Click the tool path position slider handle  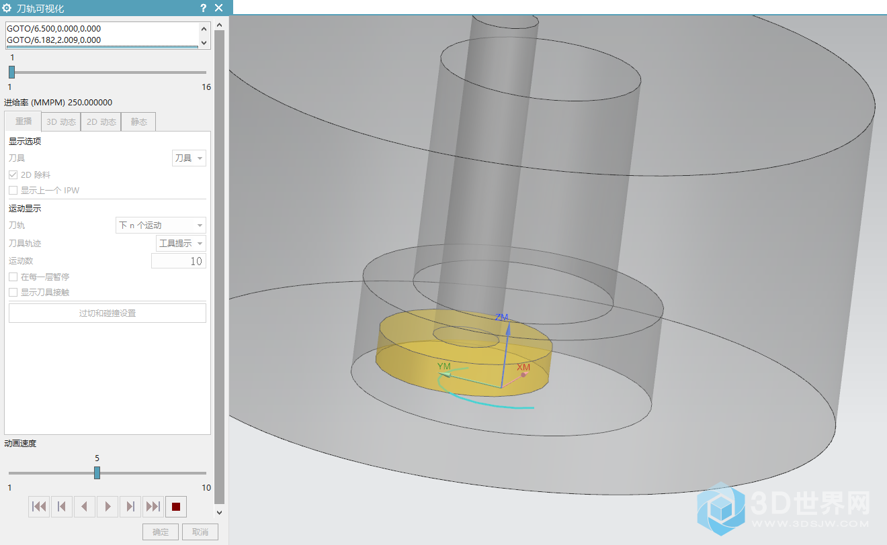coord(11,72)
